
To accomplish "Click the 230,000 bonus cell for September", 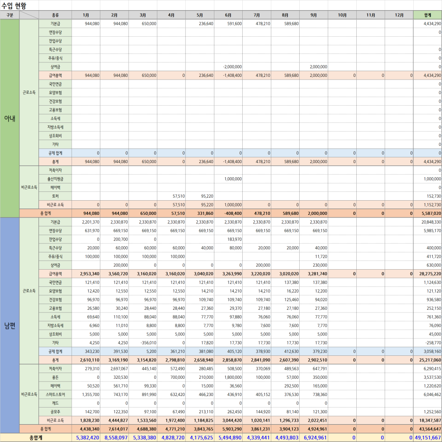I will pyautogui.click(x=314, y=265).
